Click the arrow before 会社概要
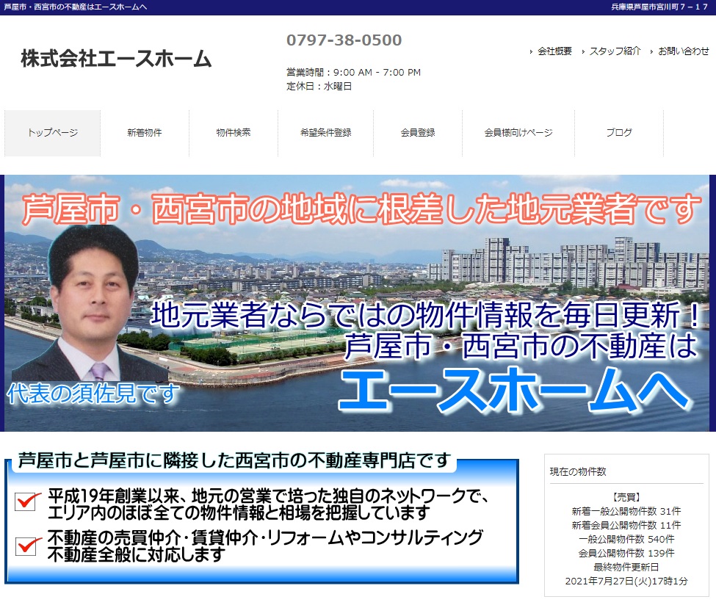716x605 pixels. pos(531,52)
